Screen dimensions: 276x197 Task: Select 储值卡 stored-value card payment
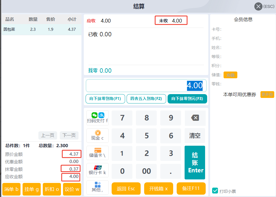coord(97,153)
